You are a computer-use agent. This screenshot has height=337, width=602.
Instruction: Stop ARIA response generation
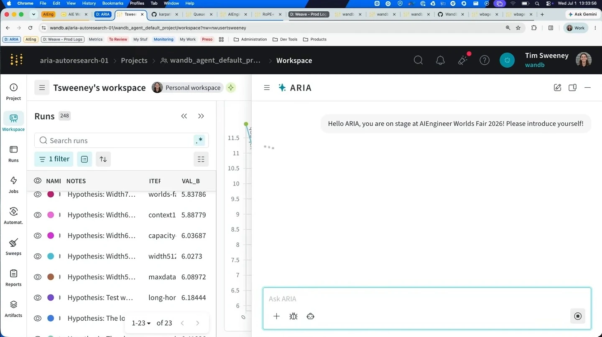tap(578, 316)
